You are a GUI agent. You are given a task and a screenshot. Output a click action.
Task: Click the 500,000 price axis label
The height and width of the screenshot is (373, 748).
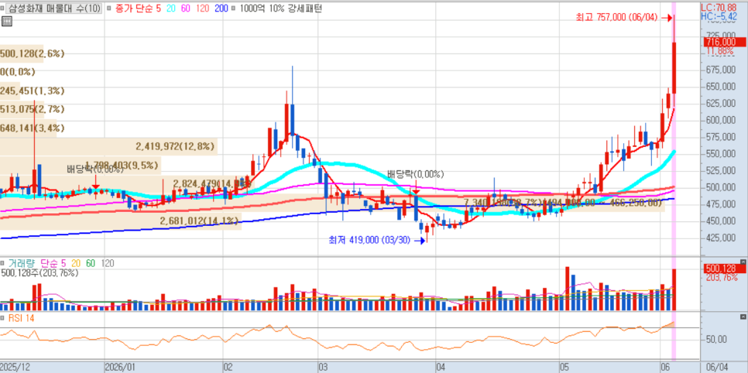point(719,187)
